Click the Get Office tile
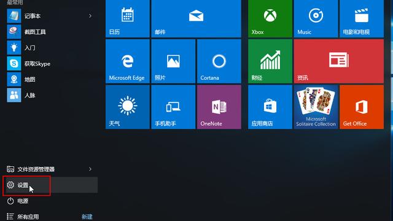The width and height of the screenshot is (393, 221). [x=362, y=107]
